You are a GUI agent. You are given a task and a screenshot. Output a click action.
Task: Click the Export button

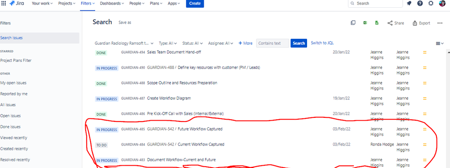coord(421,23)
